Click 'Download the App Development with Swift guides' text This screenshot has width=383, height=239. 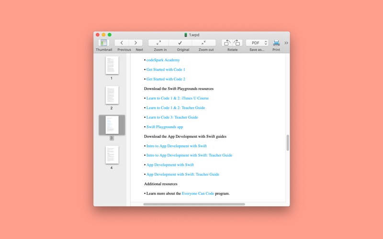click(185, 136)
